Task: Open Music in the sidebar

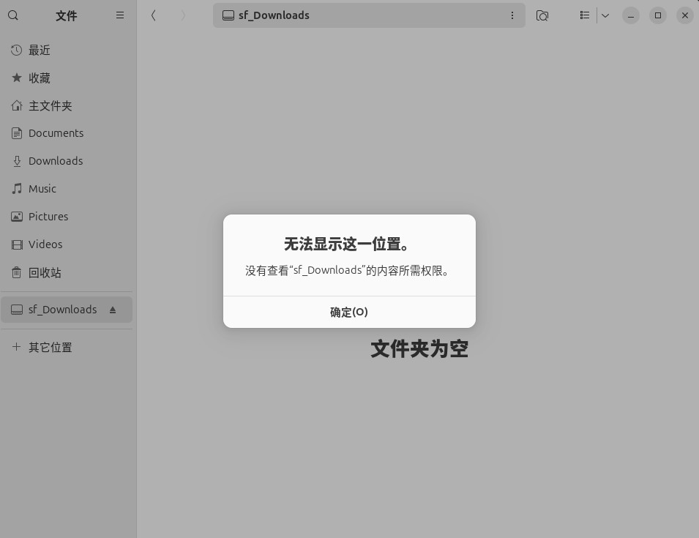Action: pyautogui.click(x=67, y=189)
